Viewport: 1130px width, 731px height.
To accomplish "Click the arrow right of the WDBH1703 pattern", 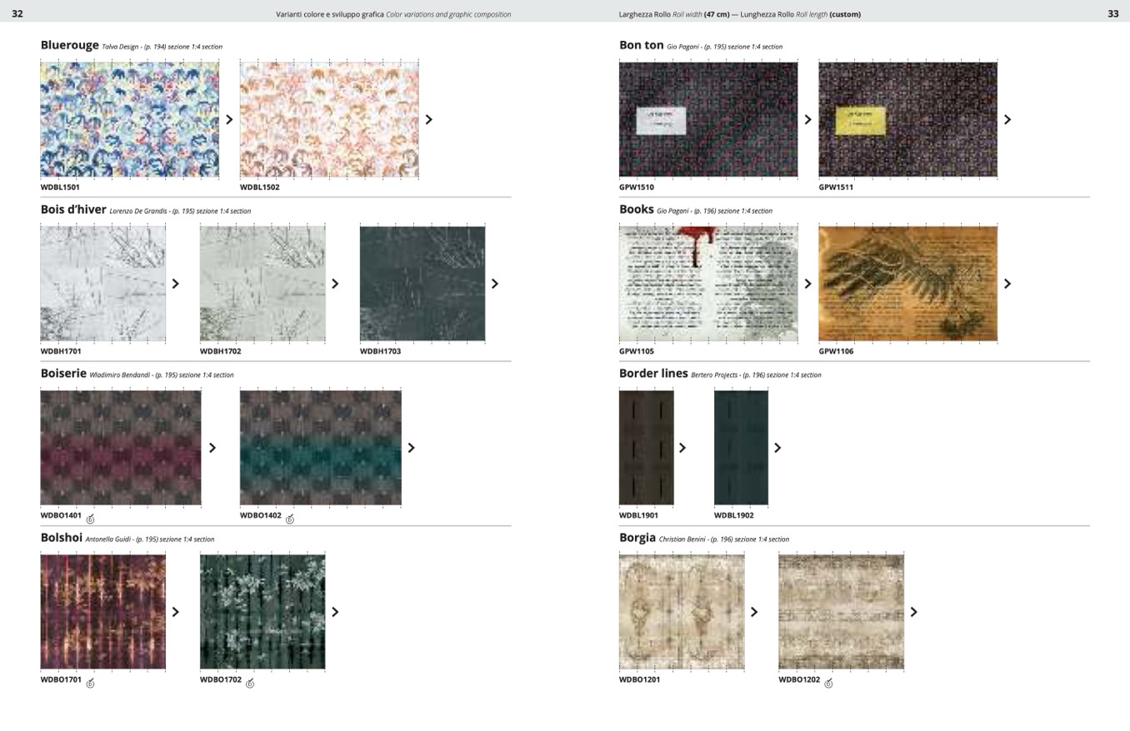I will click(494, 284).
